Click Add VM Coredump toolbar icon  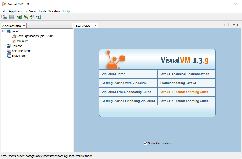pyautogui.click(x=32, y=17)
